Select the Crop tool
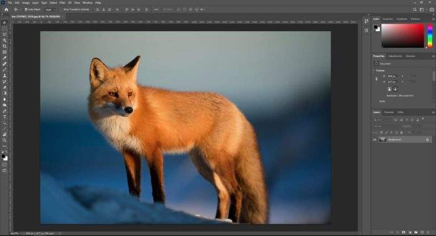 click(x=4, y=46)
